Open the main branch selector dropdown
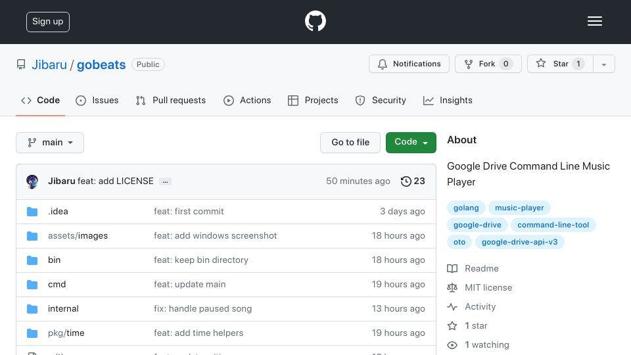The image size is (631, 355). 50,143
